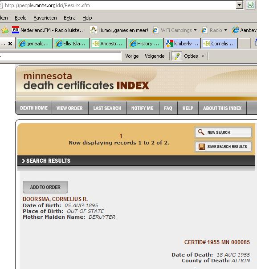257x269 pixels.
Task: Open the Nederland.FM radio bookmark icon
Action: click(x=16, y=30)
